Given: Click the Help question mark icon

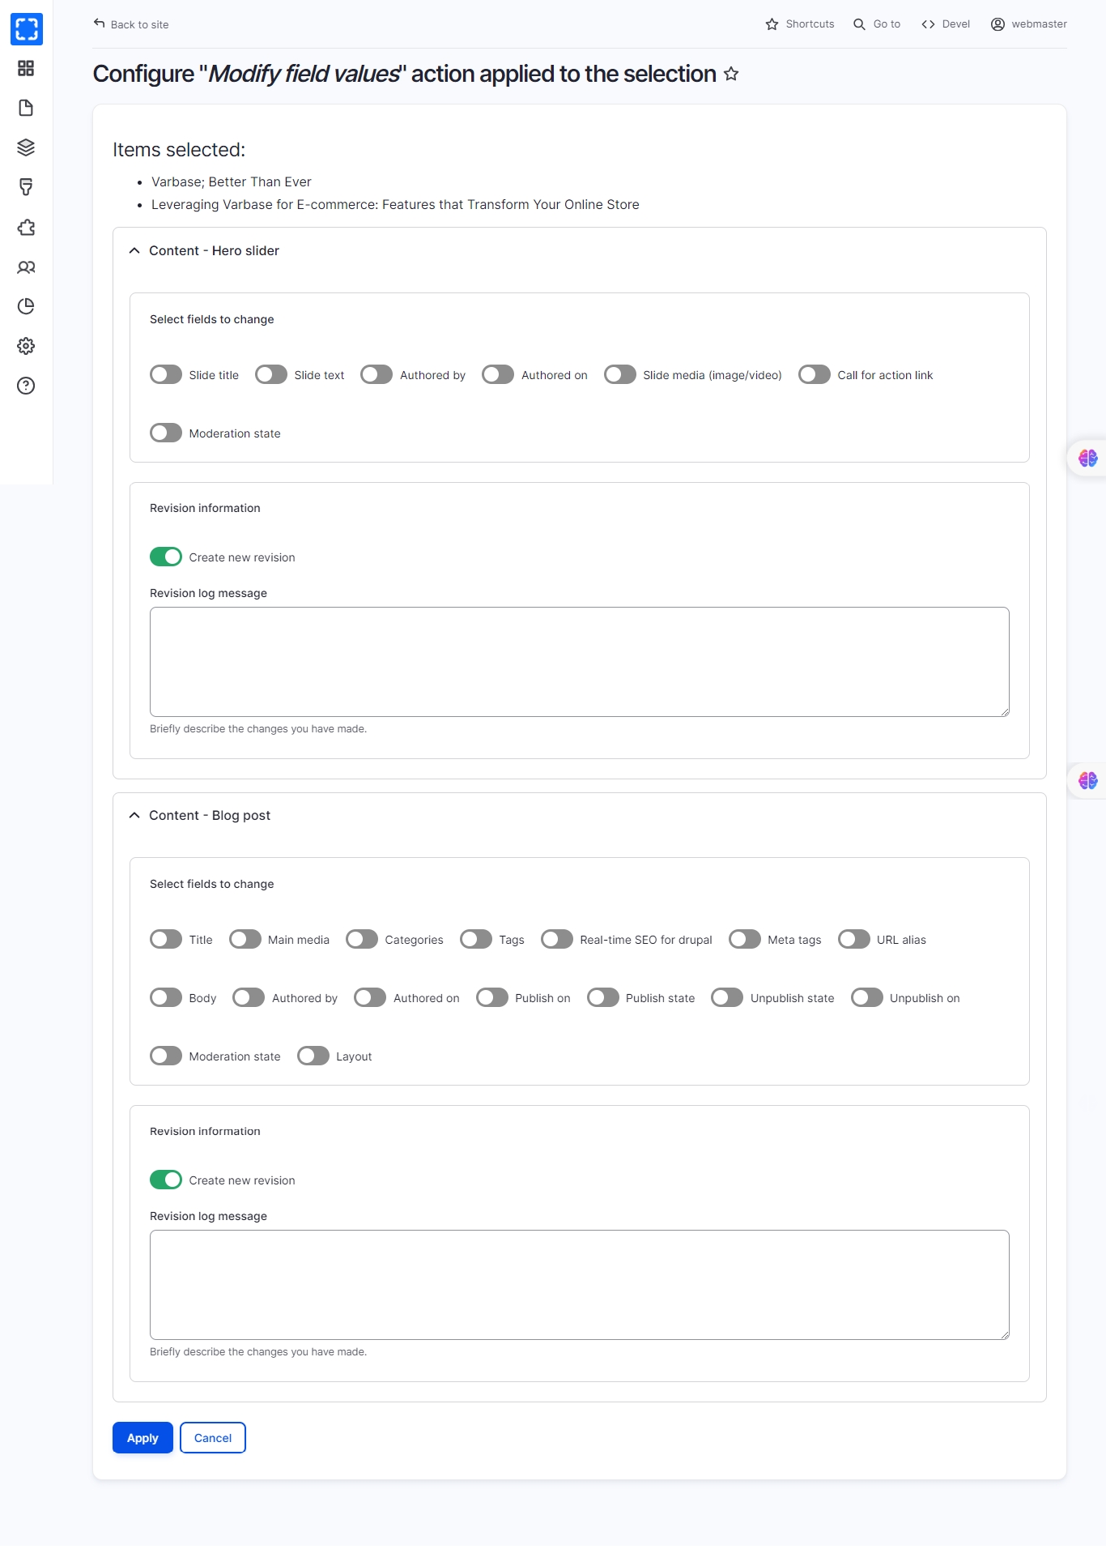Looking at the screenshot, I should pos(26,386).
